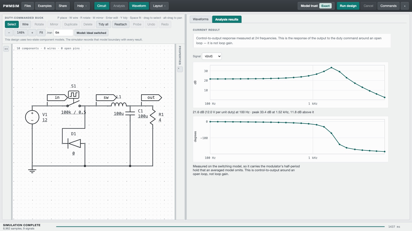The width and height of the screenshot is (412, 231).
Task: Toggle the Waveform view button
Action: 139,6
